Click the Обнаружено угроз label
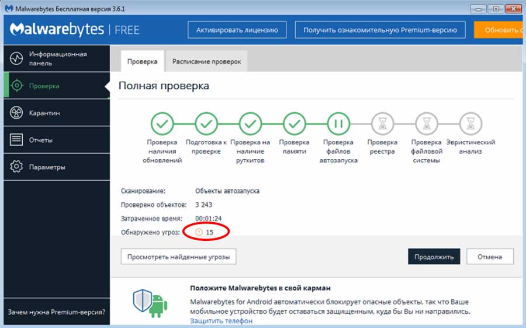 pyautogui.click(x=150, y=232)
